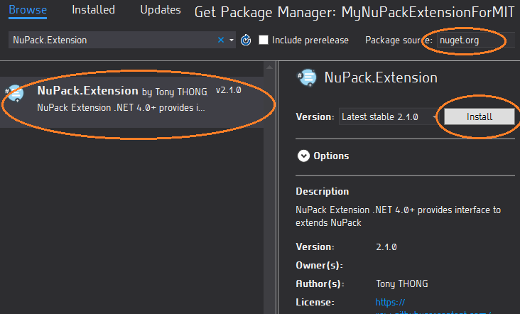Open the Installed tab
Image resolution: width=520 pixels, height=314 pixels.
tap(93, 10)
